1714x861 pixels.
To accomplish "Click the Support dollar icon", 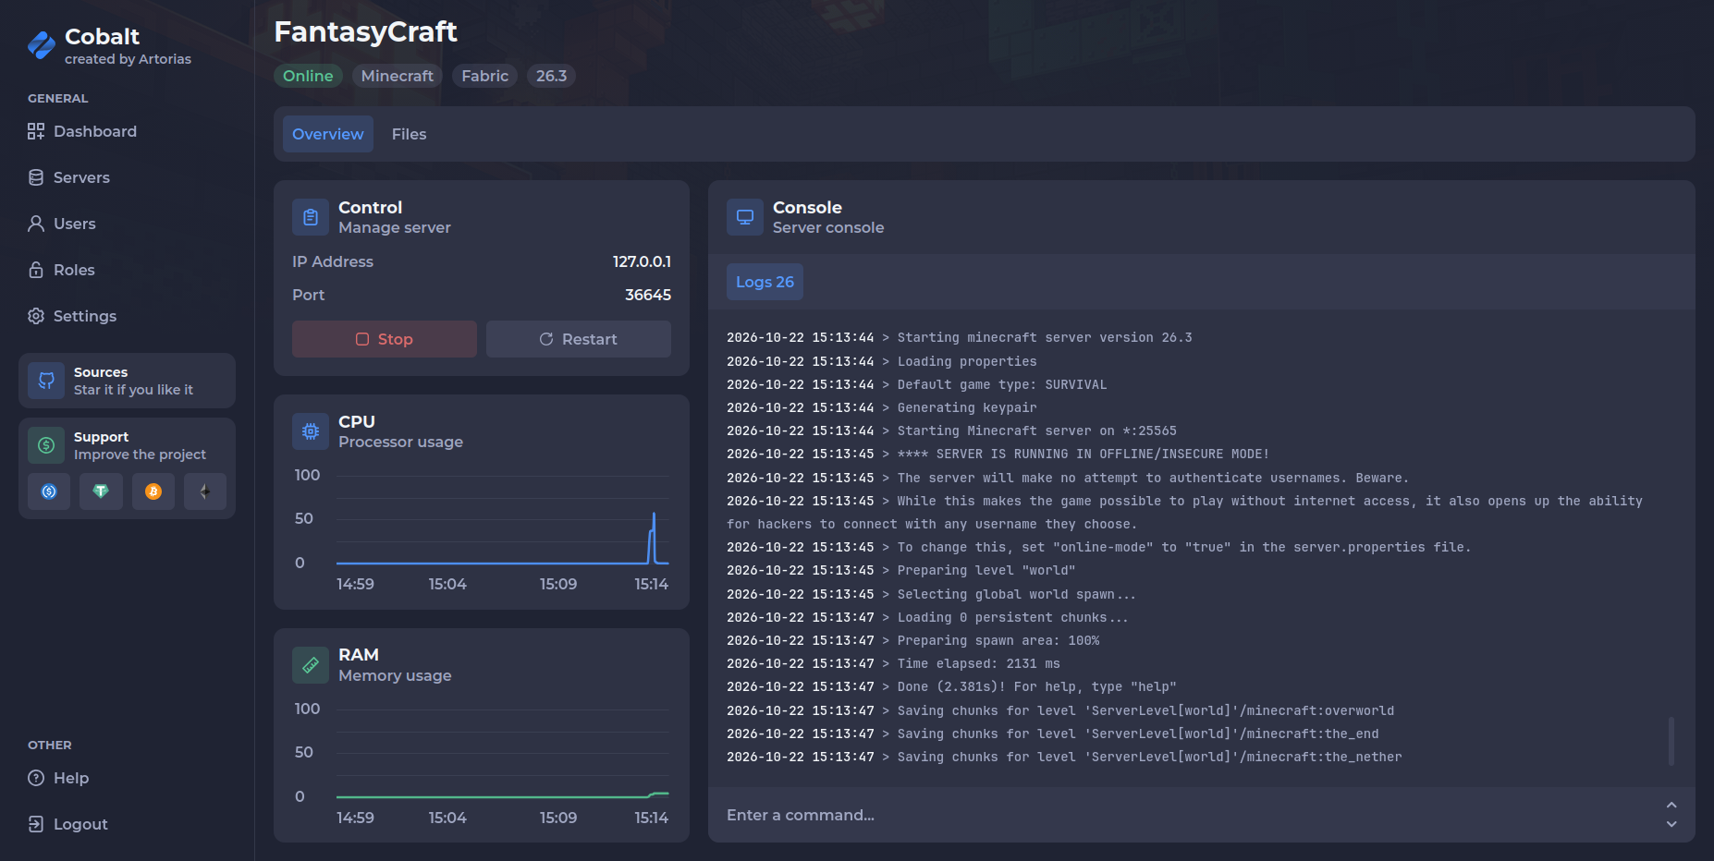I will click(x=46, y=445).
